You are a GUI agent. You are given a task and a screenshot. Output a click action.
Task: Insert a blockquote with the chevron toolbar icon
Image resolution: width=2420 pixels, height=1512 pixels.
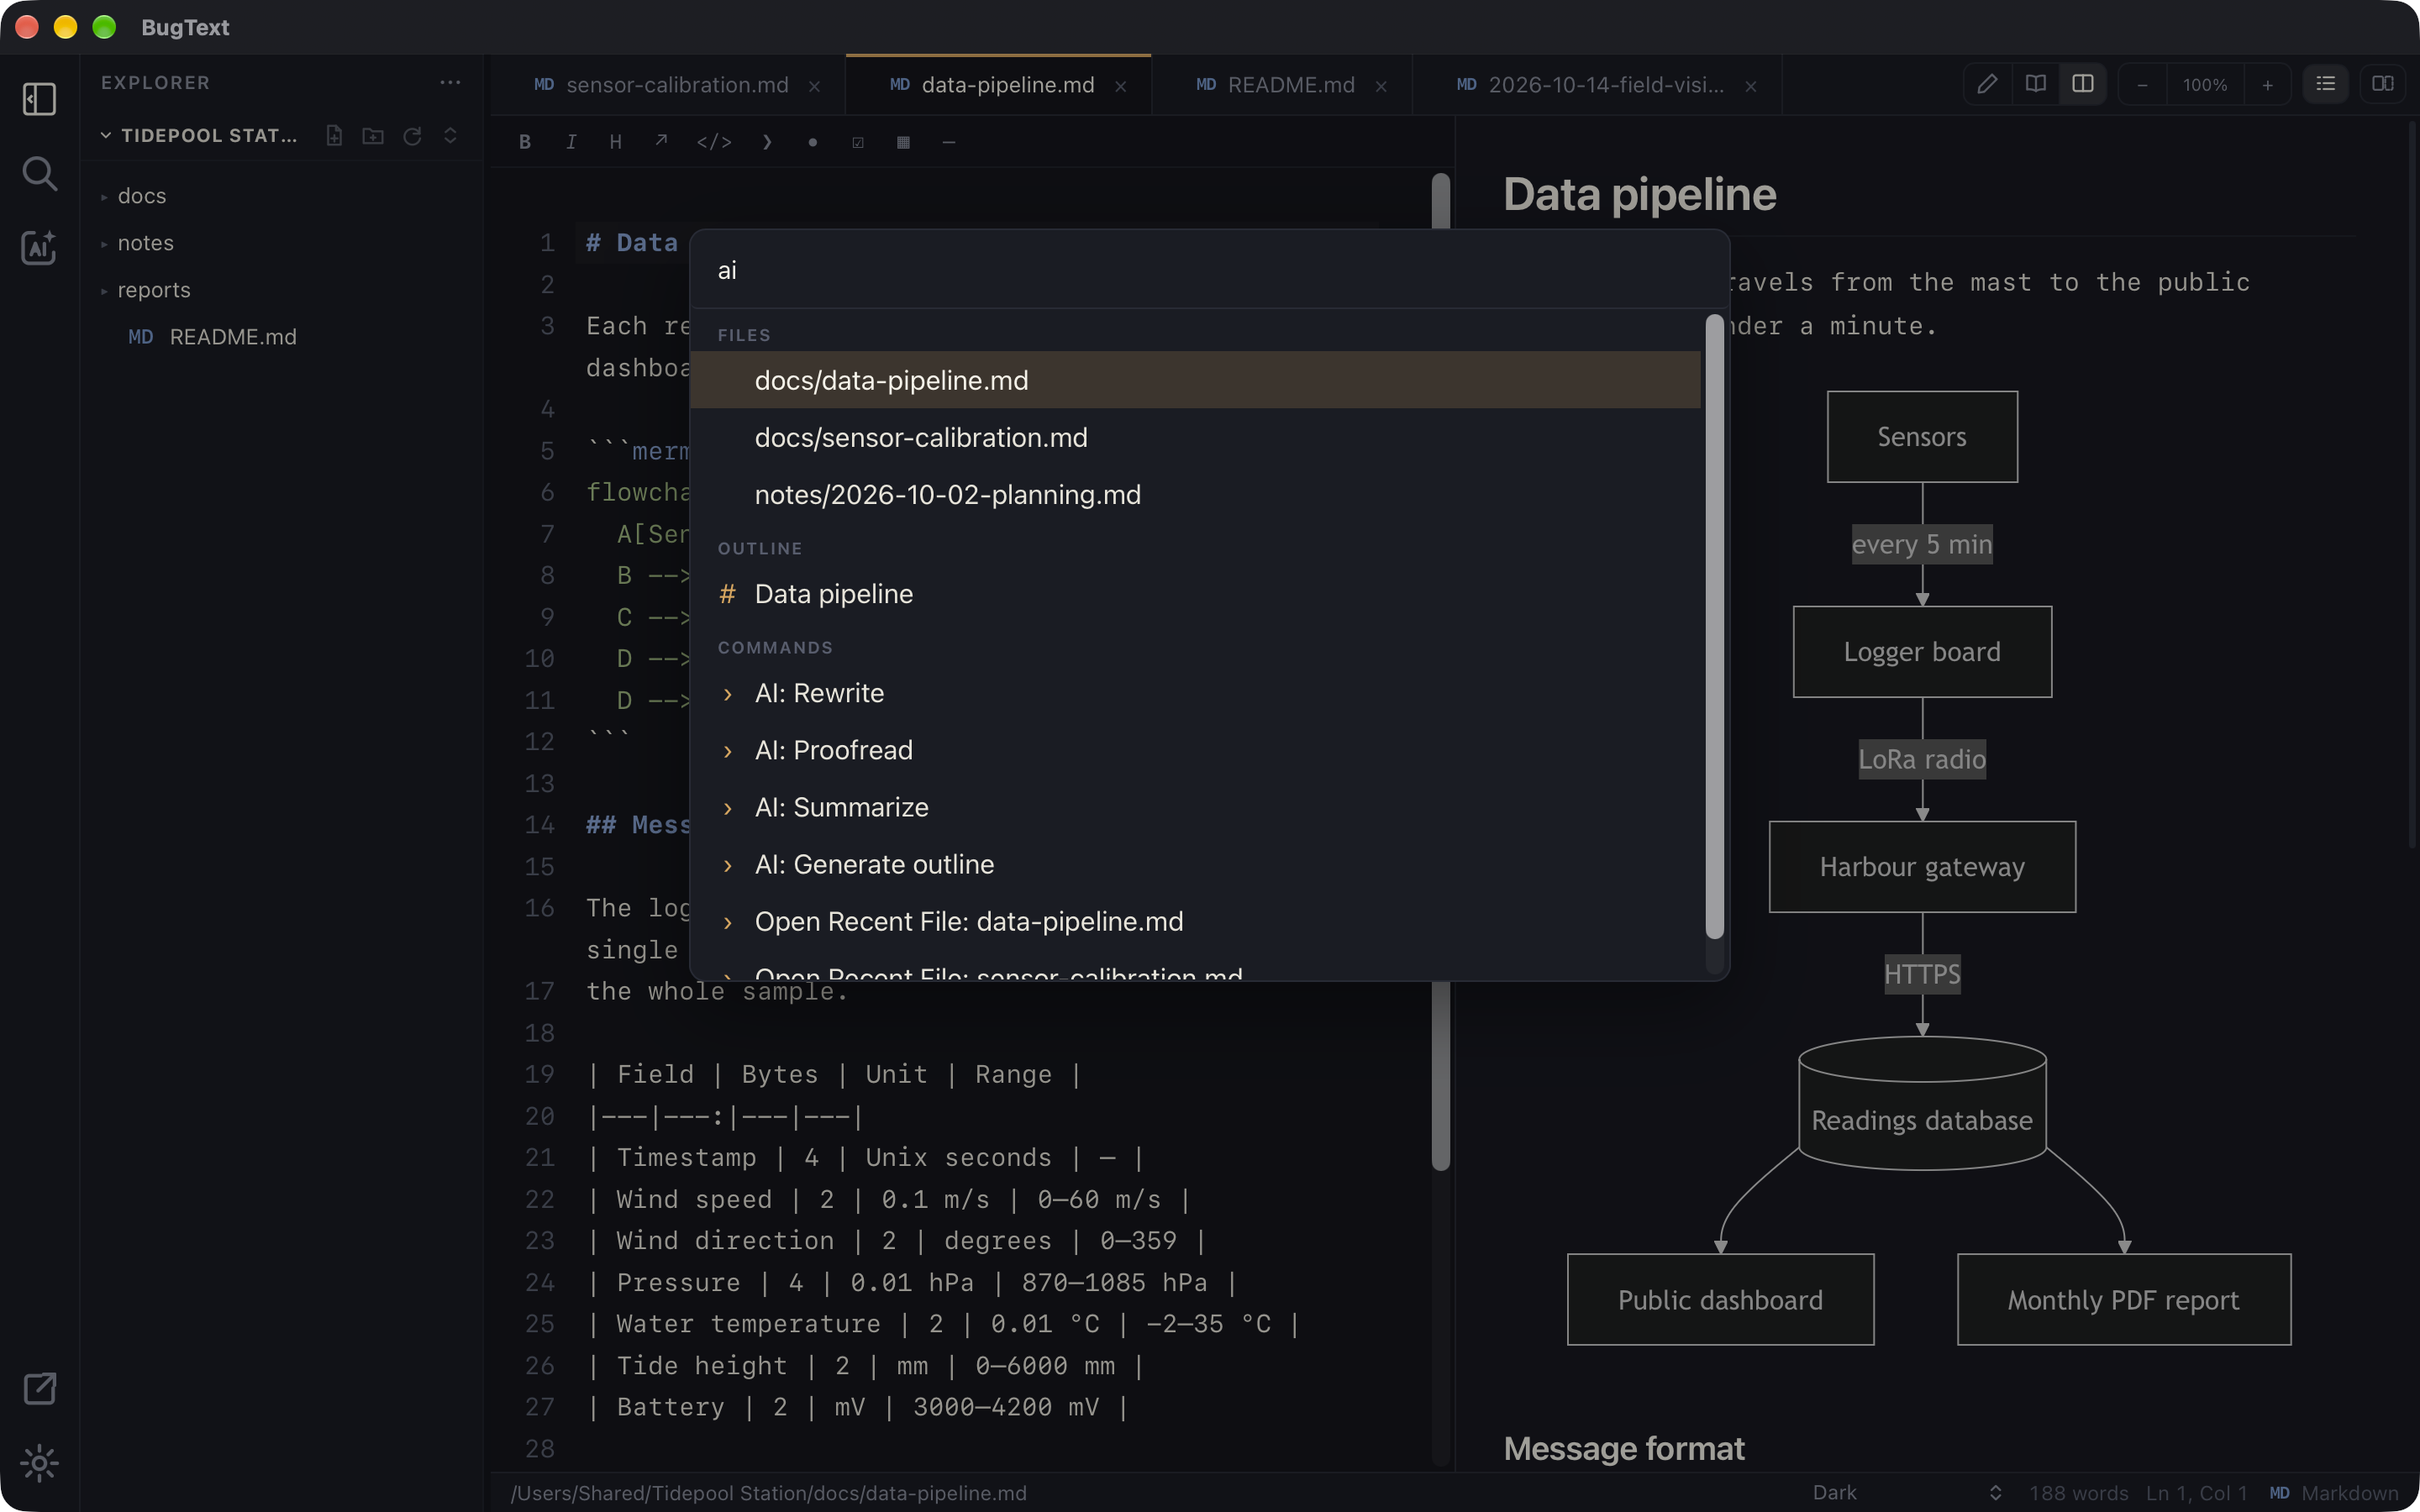click(767, 142)
